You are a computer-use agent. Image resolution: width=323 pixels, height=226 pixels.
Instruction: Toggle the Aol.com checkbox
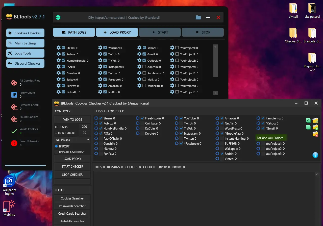[x=144, y=67]
